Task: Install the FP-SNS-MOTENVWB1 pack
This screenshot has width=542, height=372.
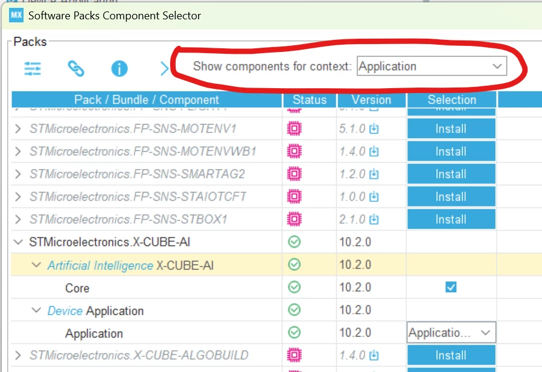Action: click(x=451, y=151)
